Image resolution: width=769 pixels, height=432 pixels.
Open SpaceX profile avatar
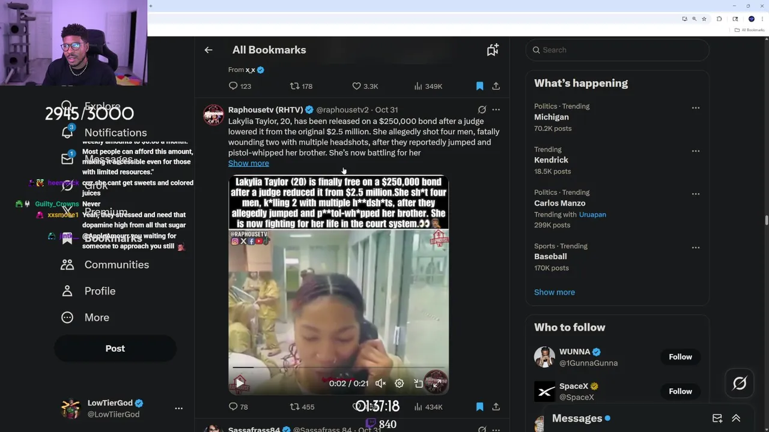[544, 391]
